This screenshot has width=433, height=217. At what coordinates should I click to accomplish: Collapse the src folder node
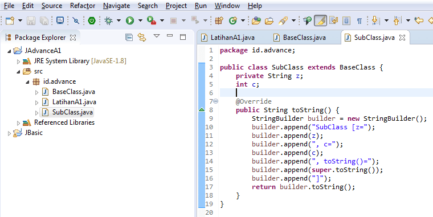pyautogui.click(x=18, y=72)
